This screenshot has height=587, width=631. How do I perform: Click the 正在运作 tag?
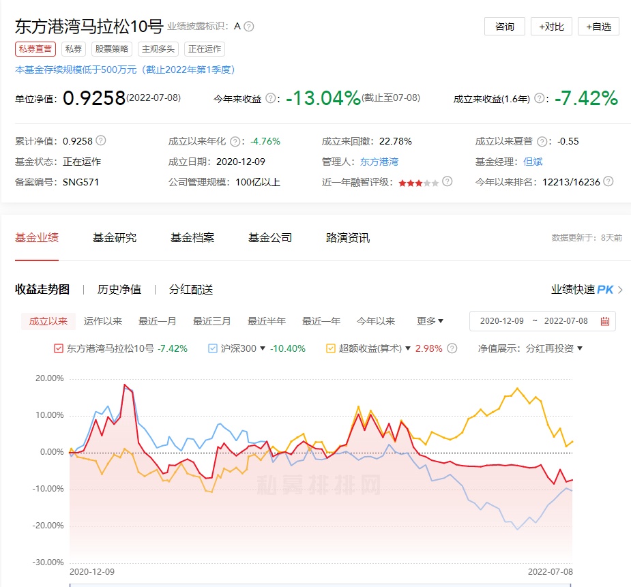(x=205, y=49)
